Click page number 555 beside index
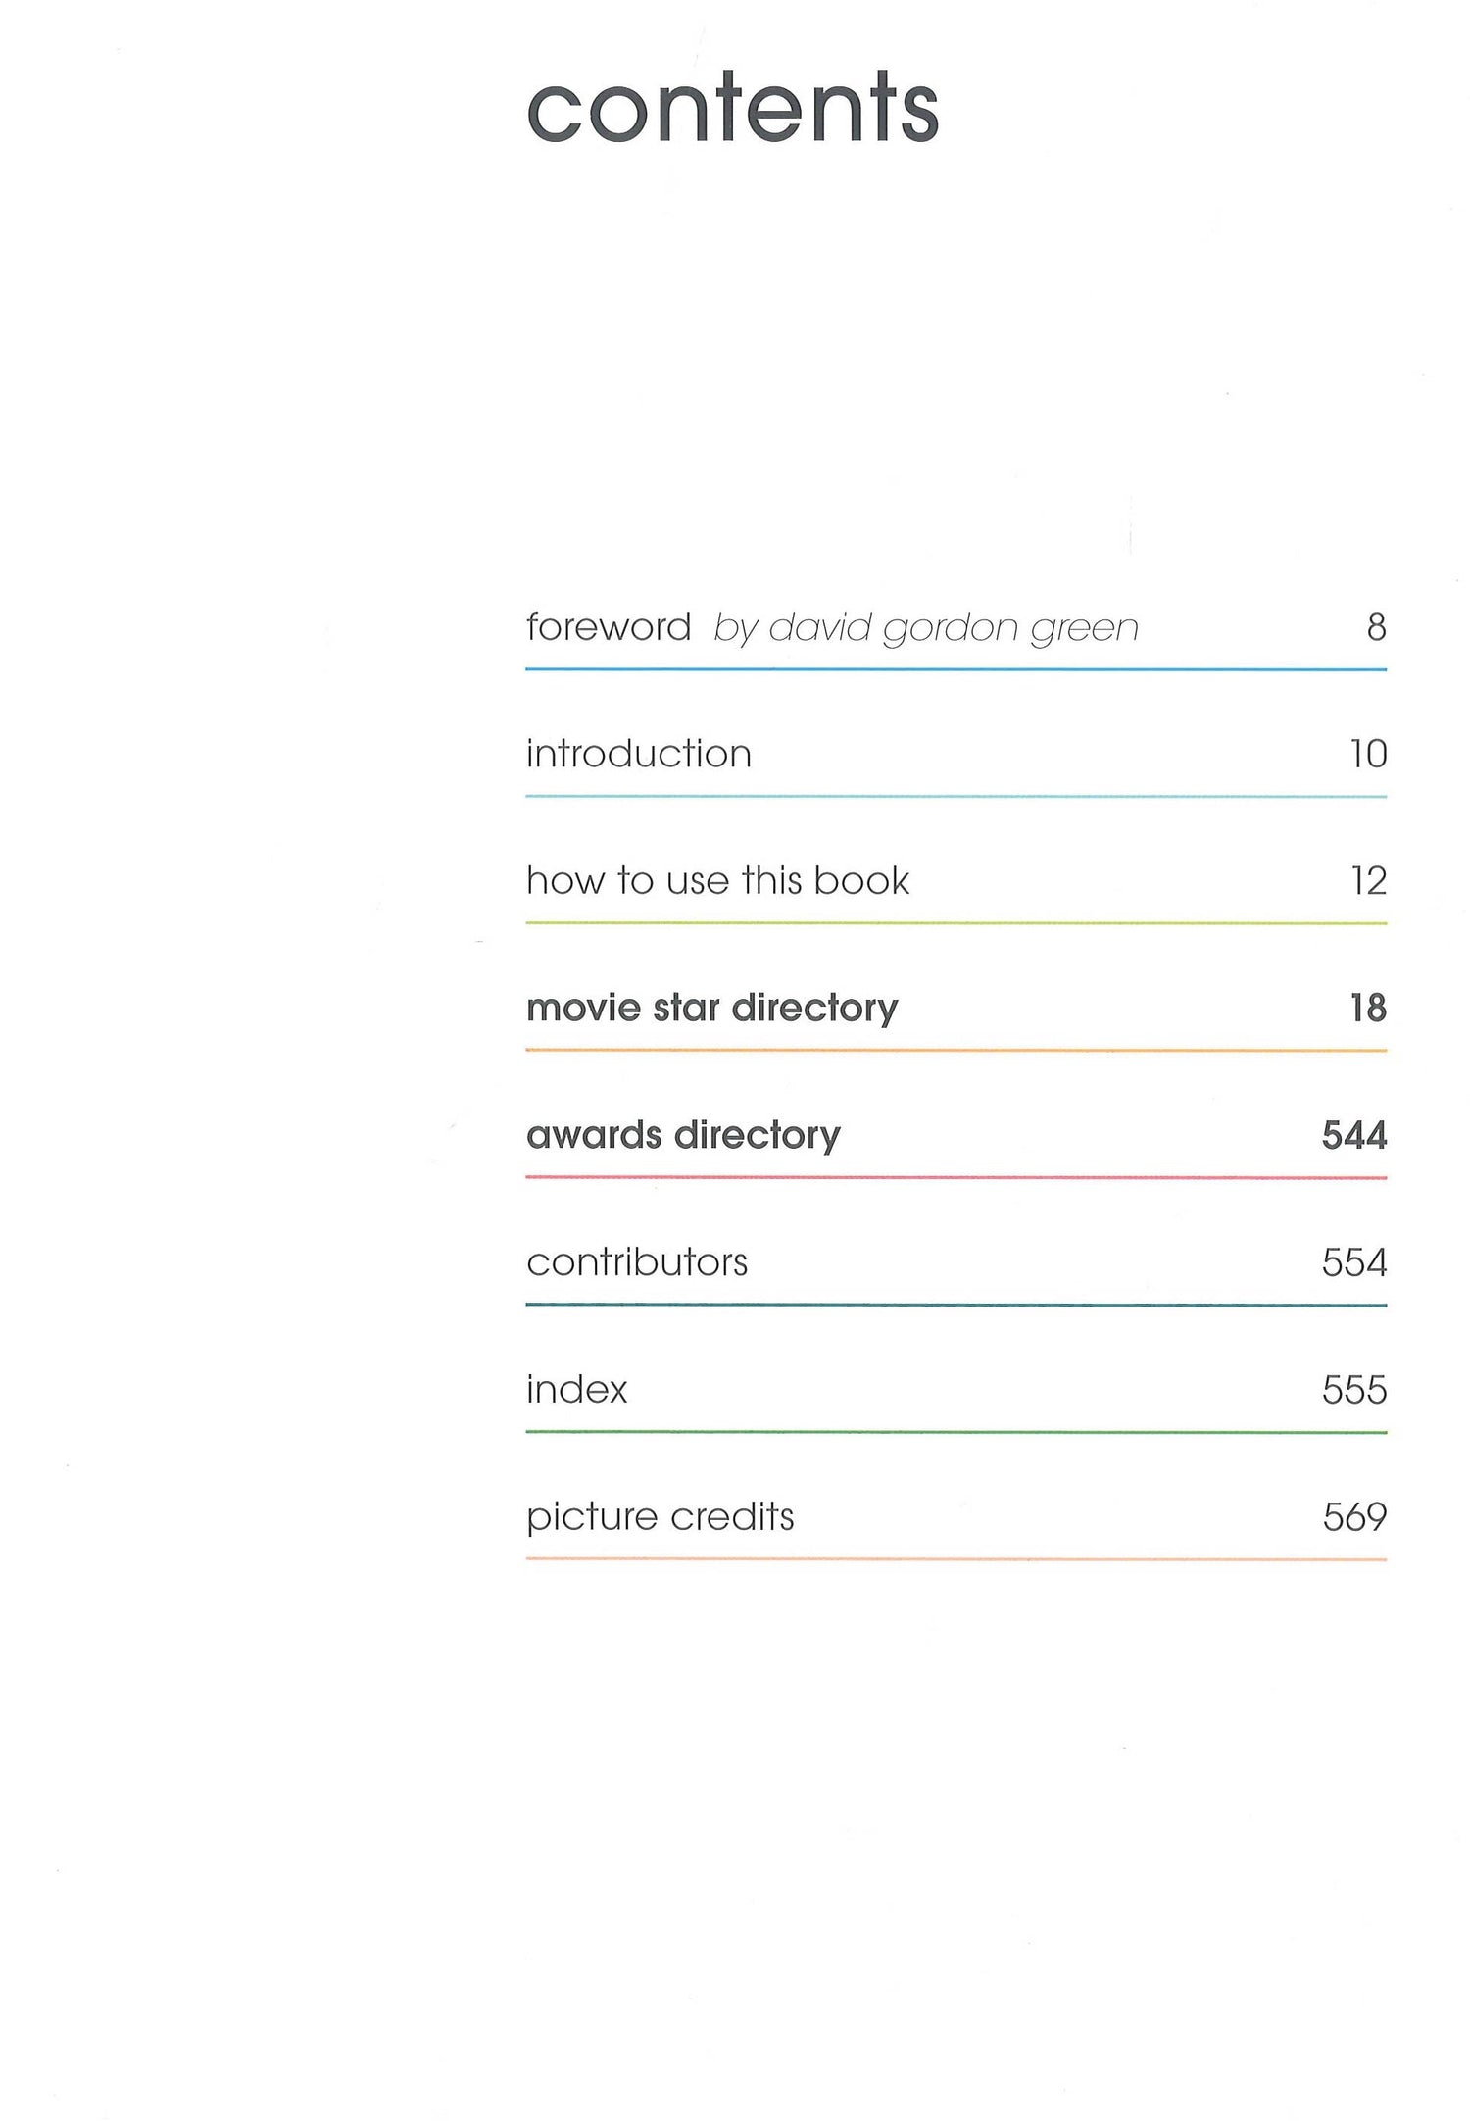The image size is (1470, 2121). (x=1353, y=1390)
